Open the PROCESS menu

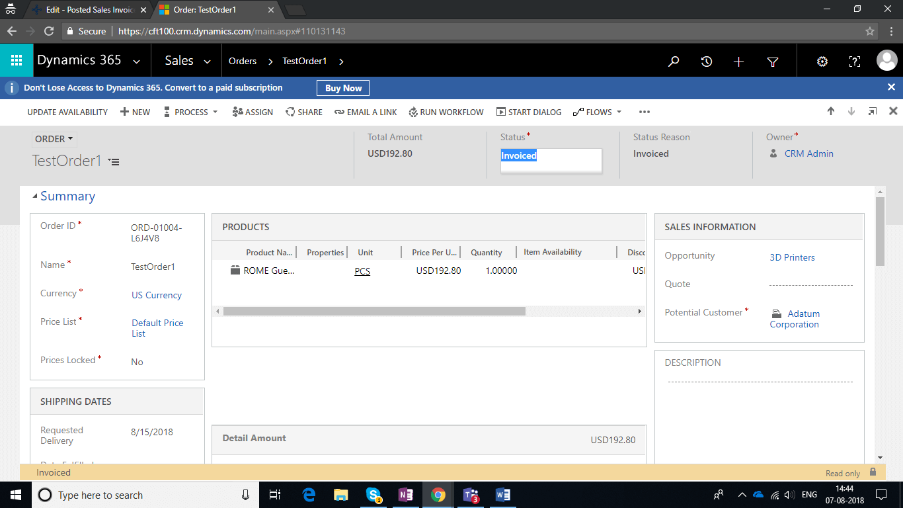[x=191, y=112]
